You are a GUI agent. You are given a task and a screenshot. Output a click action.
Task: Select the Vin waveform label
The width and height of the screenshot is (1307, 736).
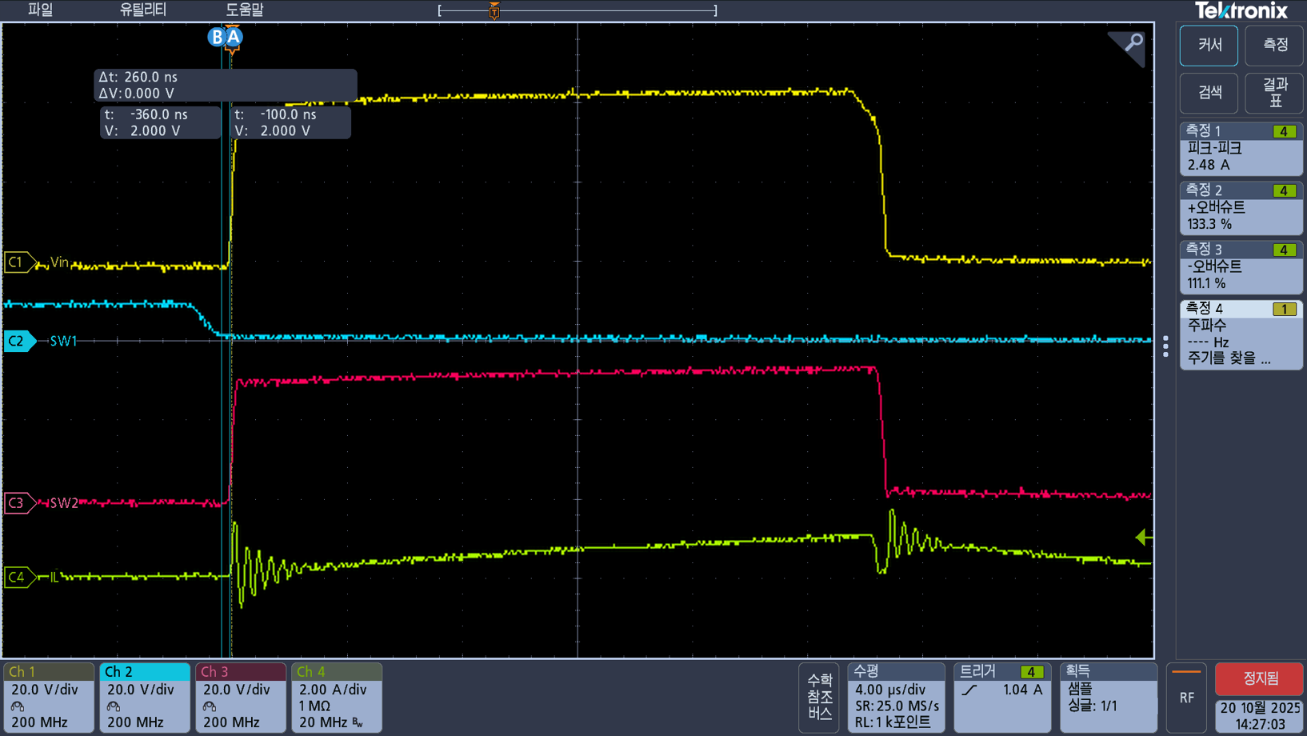(59, 262)
